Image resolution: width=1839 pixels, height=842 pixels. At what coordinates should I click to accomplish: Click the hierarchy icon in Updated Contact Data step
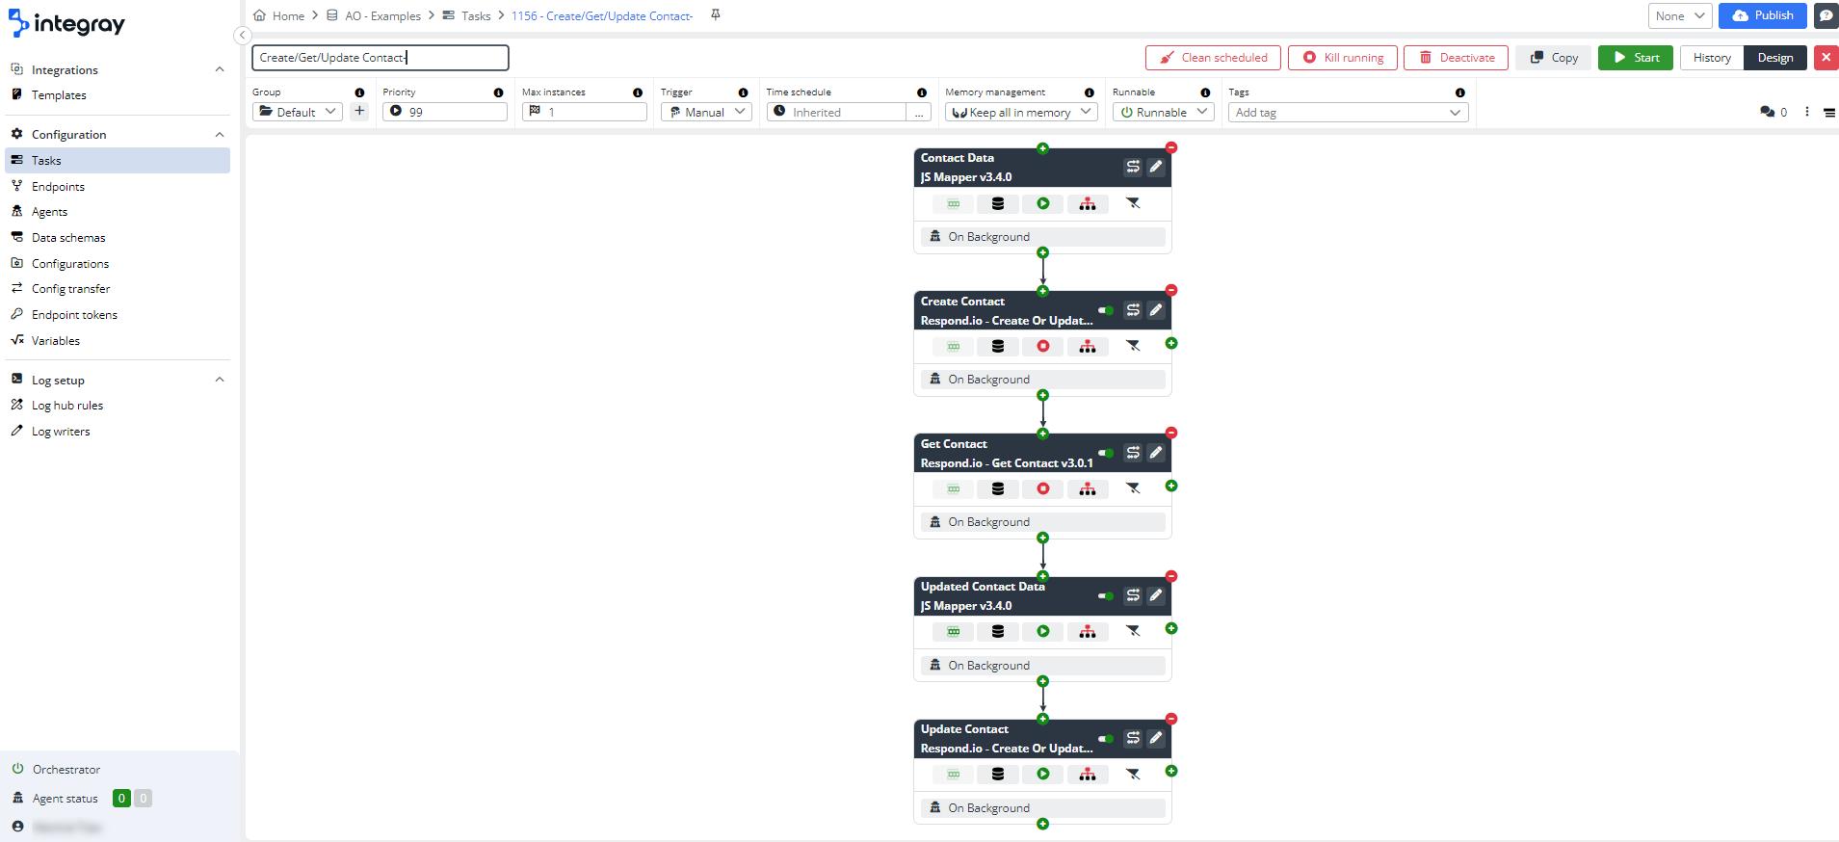click(1088, 632)
